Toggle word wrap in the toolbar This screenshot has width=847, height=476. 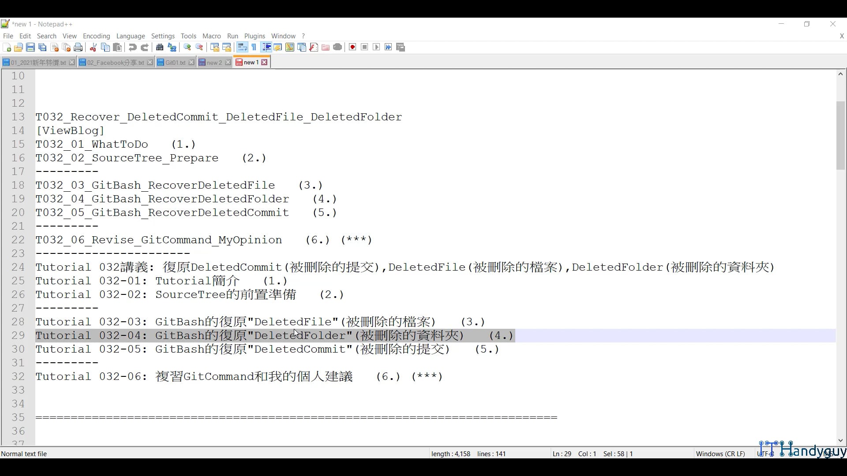coord(242,47)
